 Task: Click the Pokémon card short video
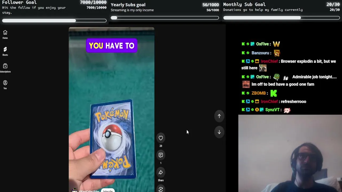tap(111, 109)
